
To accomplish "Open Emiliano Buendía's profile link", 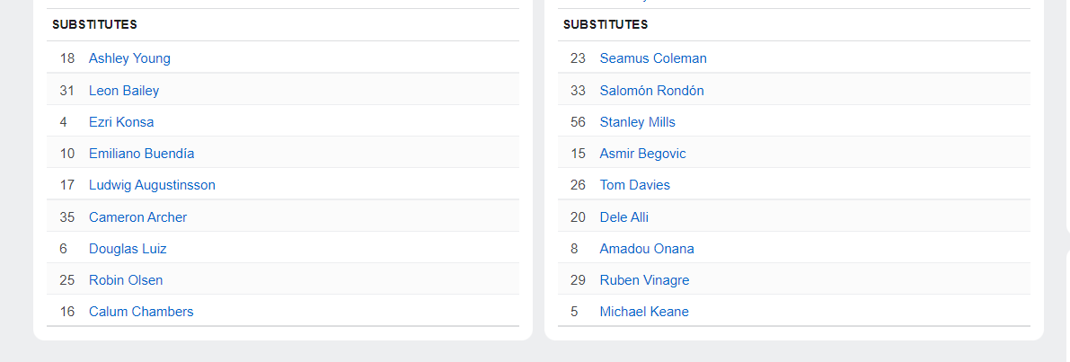I will click(141, 154).
